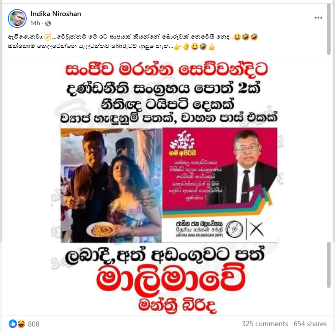Click the NPP compass logo in poster
The height and width of the screenshot is (333, 335).
click(x=234, y=229)
